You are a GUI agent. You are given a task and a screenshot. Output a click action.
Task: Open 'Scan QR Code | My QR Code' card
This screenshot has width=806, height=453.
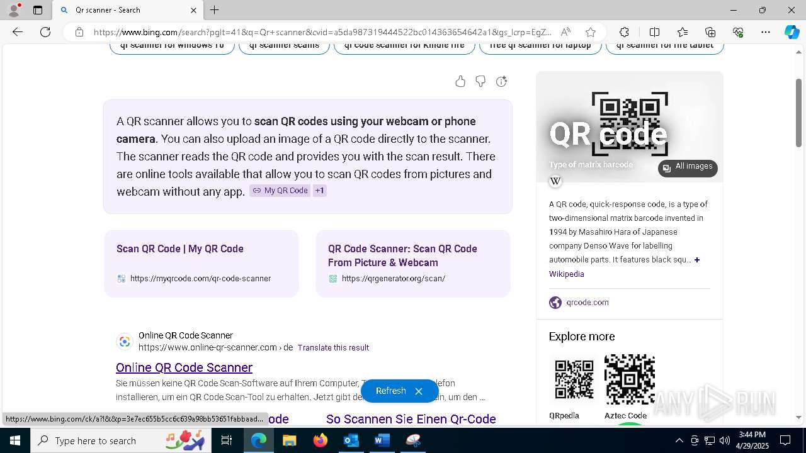pyautogui.click(x=201, y=263)
